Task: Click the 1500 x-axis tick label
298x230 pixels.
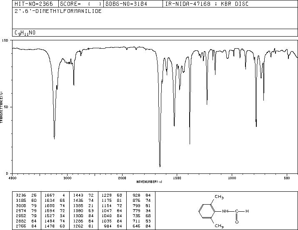Action: click(x=177, y=178)
